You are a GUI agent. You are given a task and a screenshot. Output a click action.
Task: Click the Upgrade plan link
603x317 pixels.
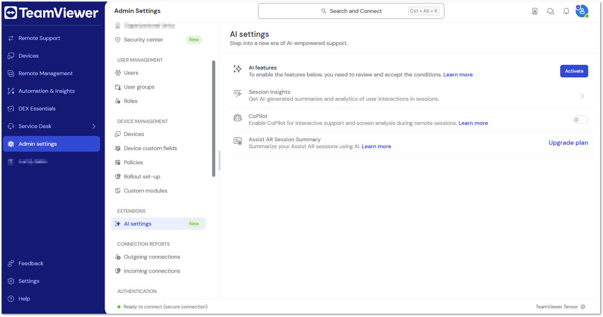tap(568, 143)
